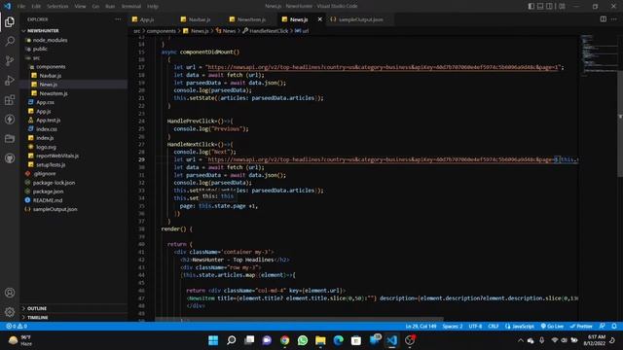Open the Source Control view
Image resolution: width=623 pixels, height=350 pixels.
[10, 60]
